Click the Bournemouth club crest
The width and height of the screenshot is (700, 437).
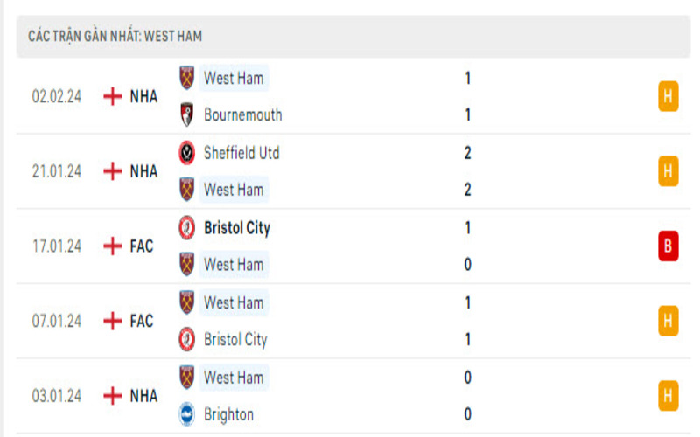click(x=186, y=114)
